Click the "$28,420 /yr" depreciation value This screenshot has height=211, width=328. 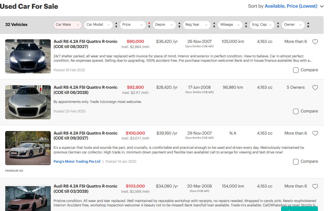[x=167, y=87]
